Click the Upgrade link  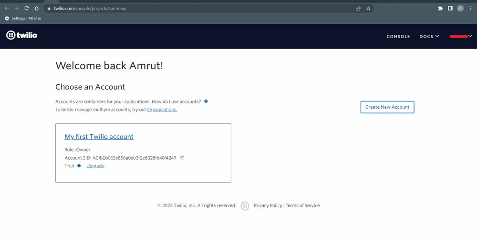click(95, 166)
